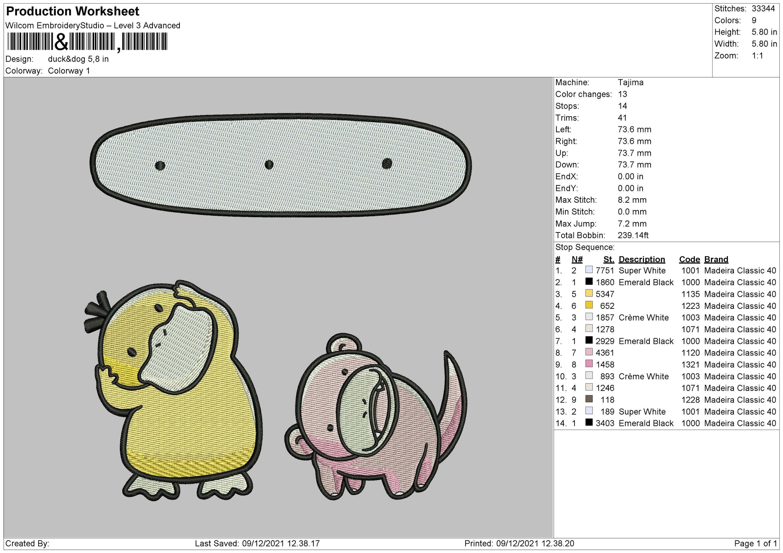Click the stitch count 118 in stop 12
783x553 pixels.
pyautogui.click(x=608, y=400)
